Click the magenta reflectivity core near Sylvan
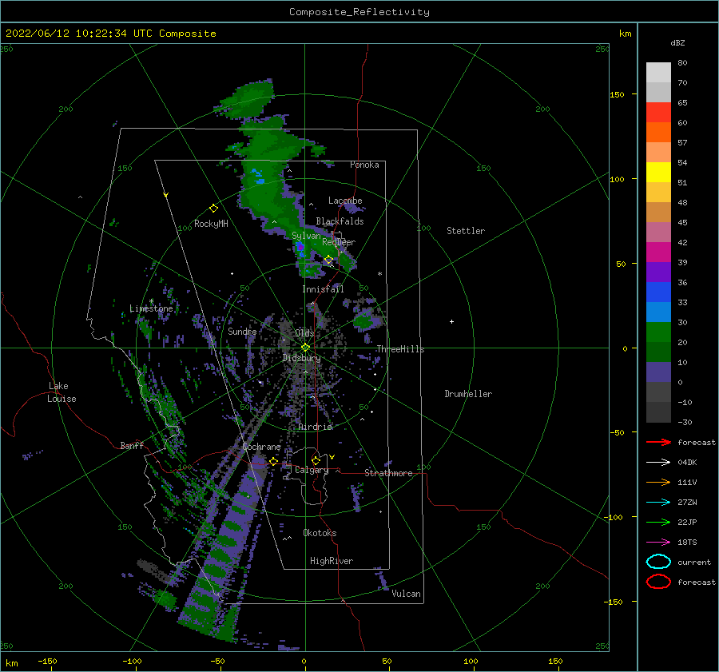The height and width of the screenshot is (672, 719). [300, 247]
